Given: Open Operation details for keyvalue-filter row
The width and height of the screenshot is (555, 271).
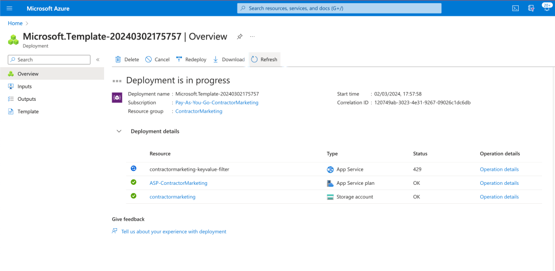Looking at the screenshot, I should (x=499, y=170).
